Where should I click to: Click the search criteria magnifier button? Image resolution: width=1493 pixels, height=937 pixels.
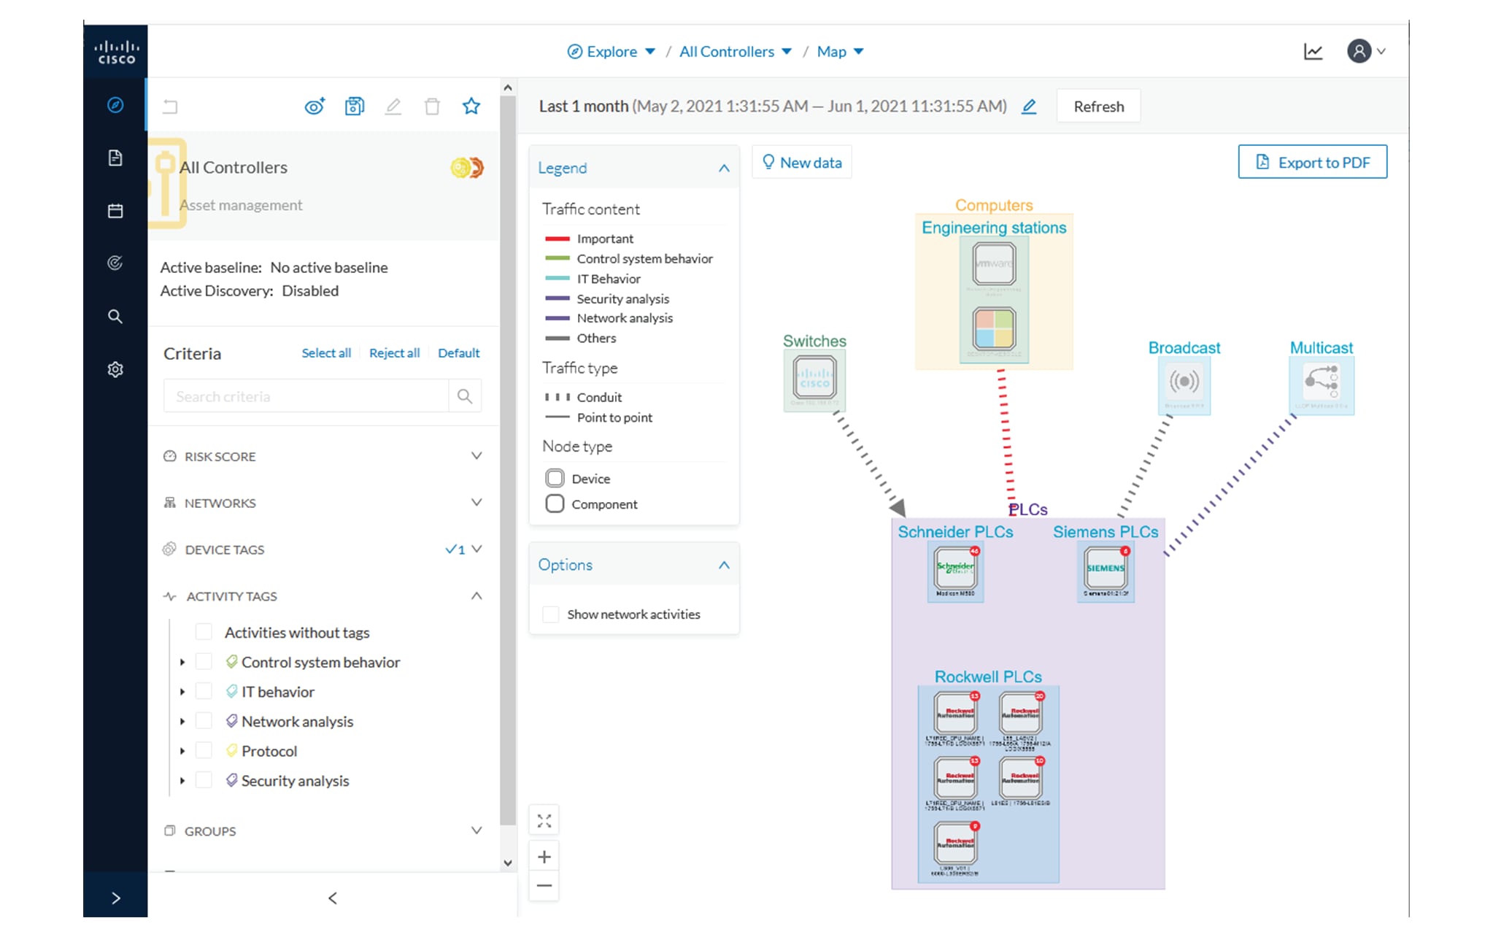(465, 396)
